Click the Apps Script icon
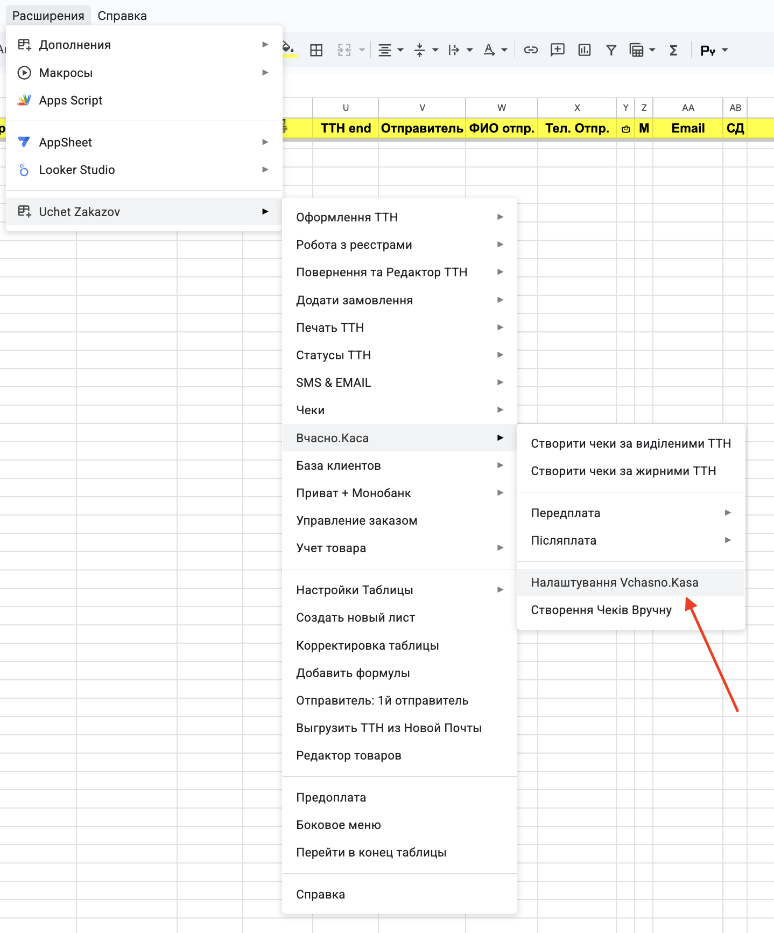 (24, 100)
